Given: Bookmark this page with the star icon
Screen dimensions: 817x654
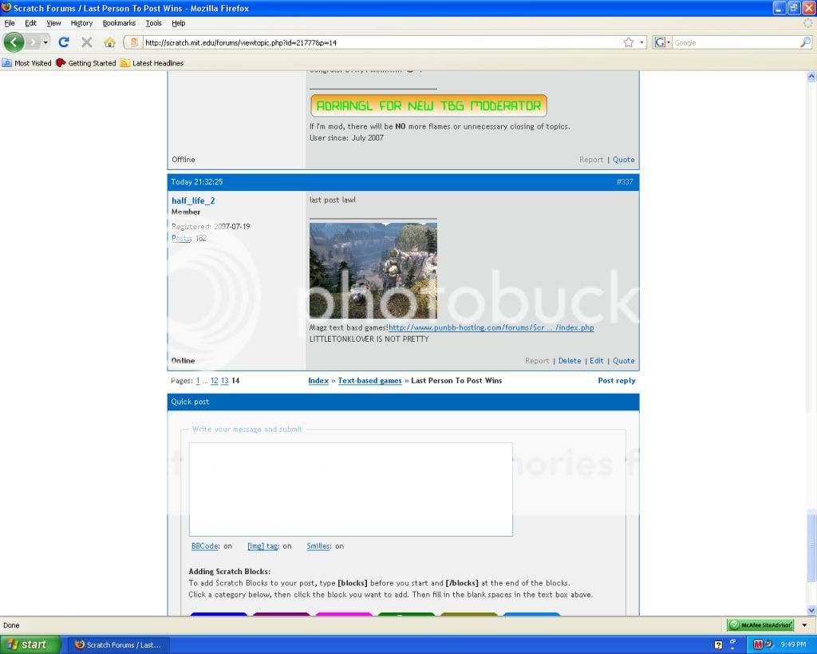Looking at the screenshot, I should (x=629, y=42).
